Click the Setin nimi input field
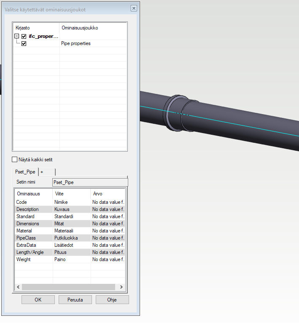299x323 pixels. pyautogui.click(x=89, y=182)
